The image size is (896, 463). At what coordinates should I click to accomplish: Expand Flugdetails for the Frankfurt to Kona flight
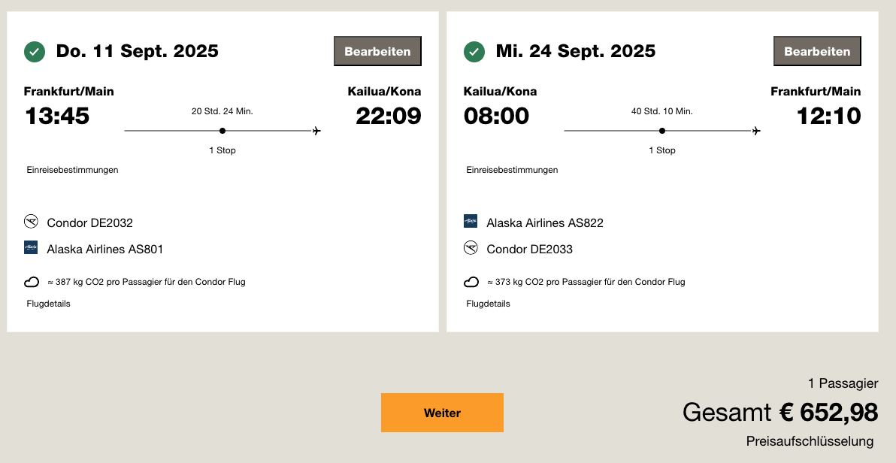(49, 304)
